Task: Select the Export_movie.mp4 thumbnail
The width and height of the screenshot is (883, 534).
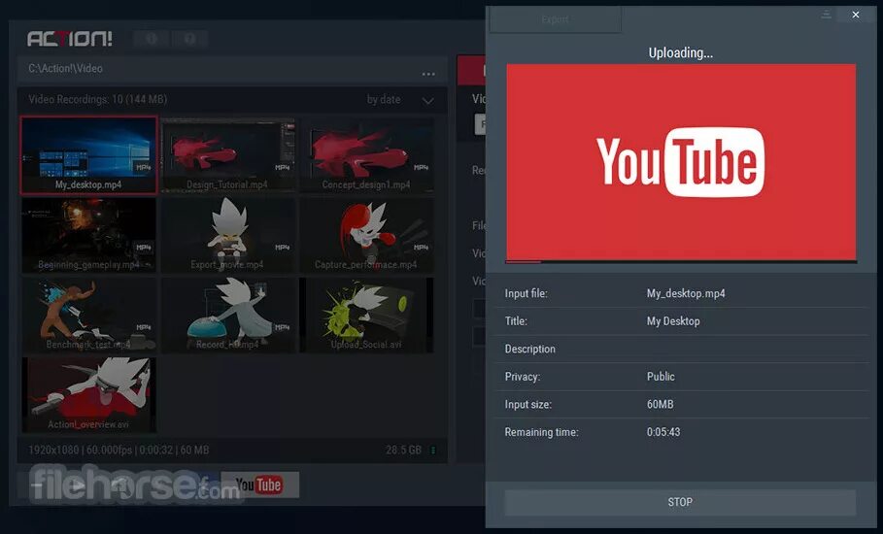Action: click(x=227, y=235)
